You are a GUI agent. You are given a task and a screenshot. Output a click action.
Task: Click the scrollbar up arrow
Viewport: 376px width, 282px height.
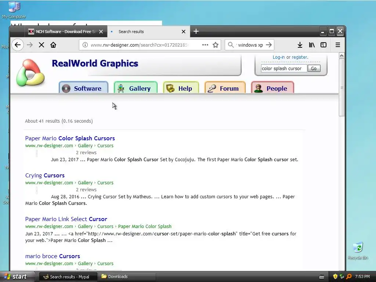(x=342, y=56)
